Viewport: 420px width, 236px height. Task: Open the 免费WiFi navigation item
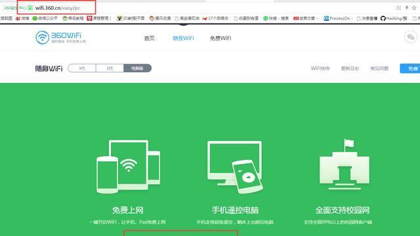(x=220, y=38)
